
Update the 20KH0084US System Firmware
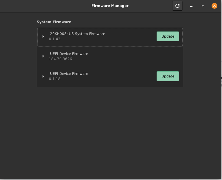(x=168, y=36)
